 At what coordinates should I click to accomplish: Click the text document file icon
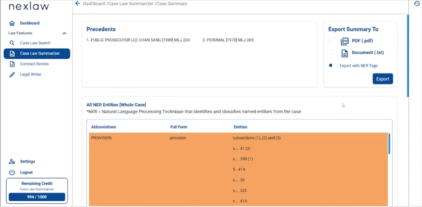[x=345, y=53]
